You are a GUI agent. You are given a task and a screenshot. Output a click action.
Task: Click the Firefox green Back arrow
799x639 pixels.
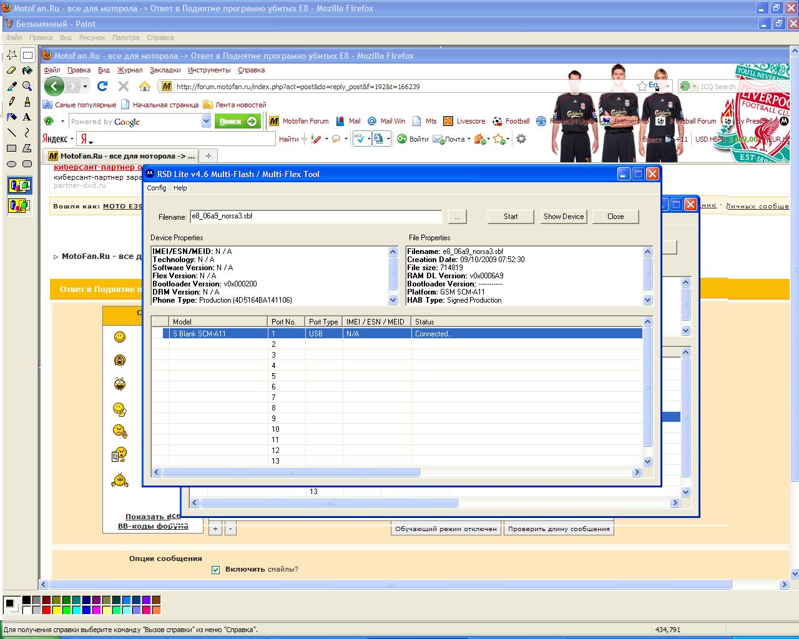(54, 86)
